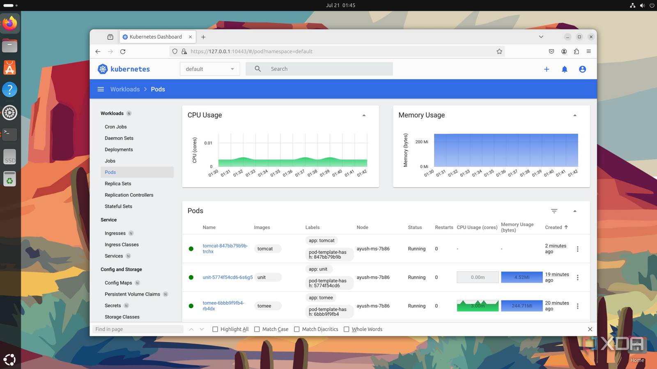
Task: Open the list all tabs chevron
Action: coord(541,37)
